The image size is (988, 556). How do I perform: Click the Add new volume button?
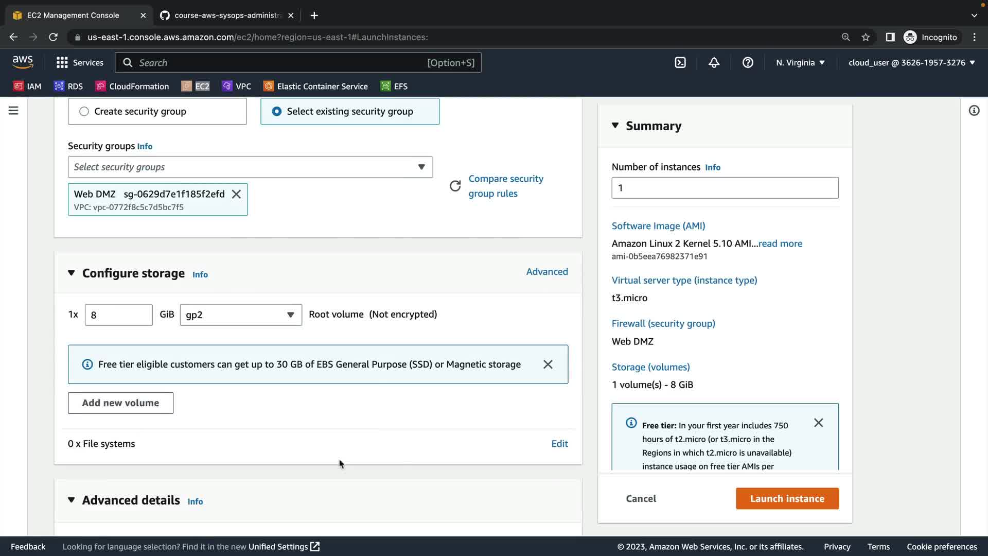[120, 403]
